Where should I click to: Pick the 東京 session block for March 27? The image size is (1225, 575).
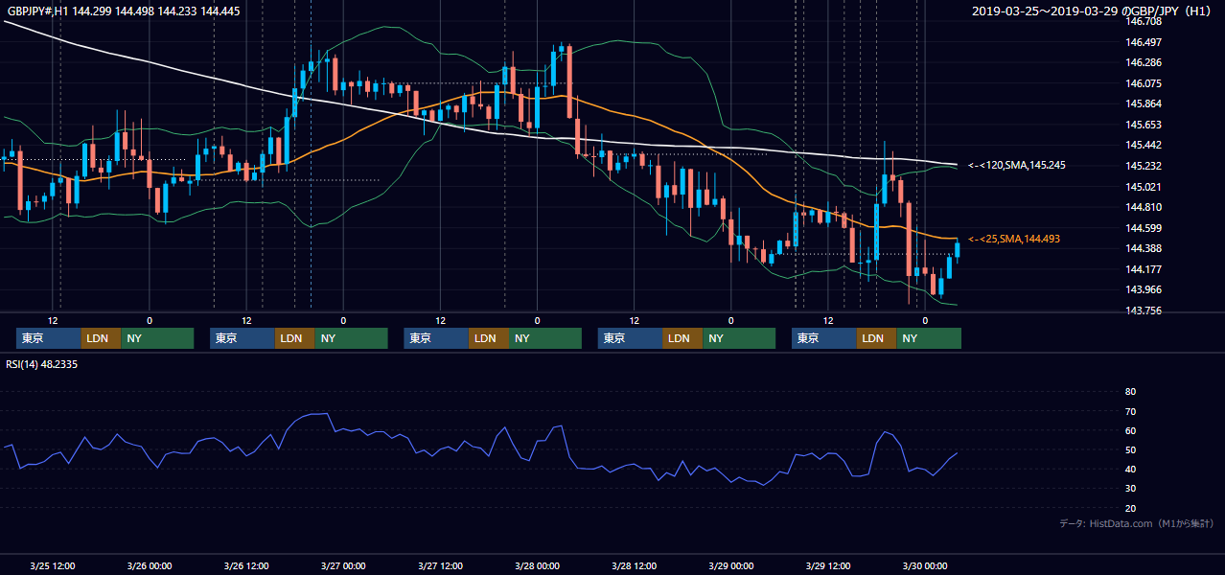click(x=436, y=338)
